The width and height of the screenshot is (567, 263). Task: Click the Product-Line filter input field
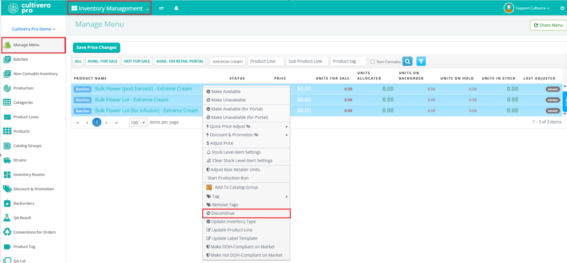click(x=266, y=61)
